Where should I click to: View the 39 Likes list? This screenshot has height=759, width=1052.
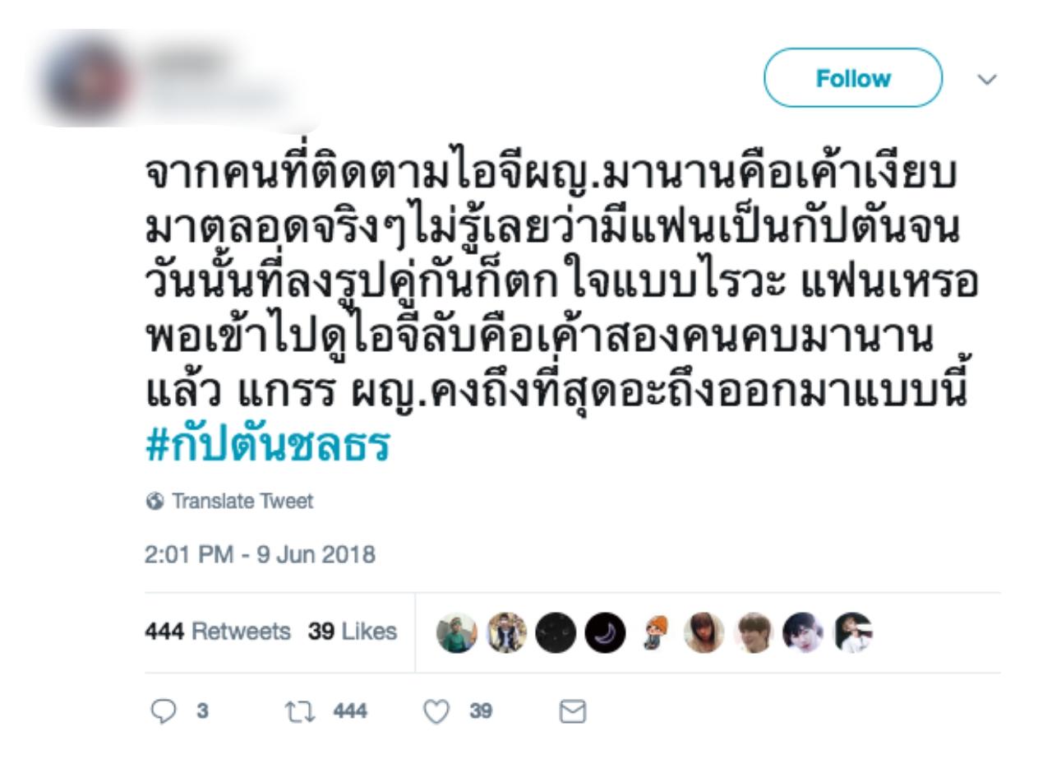coord(352,631)
